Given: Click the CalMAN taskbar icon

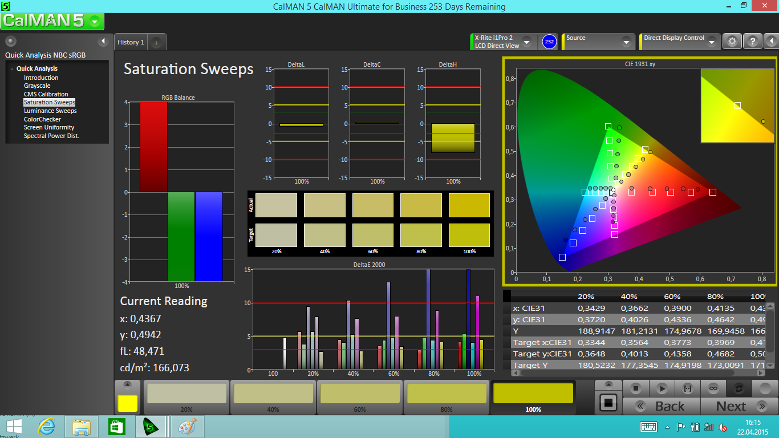Looking at the screenshot, I should (x=151, y=427).
